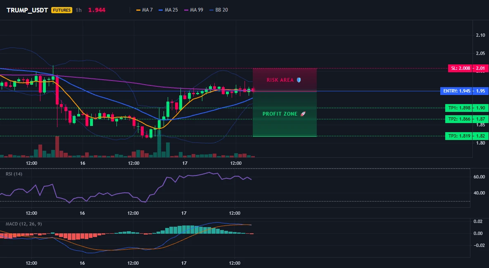Viewport: 489px width, 268px height.
Task: Click the TRUMP_USDT symbol title
Action: click(27, 10)
